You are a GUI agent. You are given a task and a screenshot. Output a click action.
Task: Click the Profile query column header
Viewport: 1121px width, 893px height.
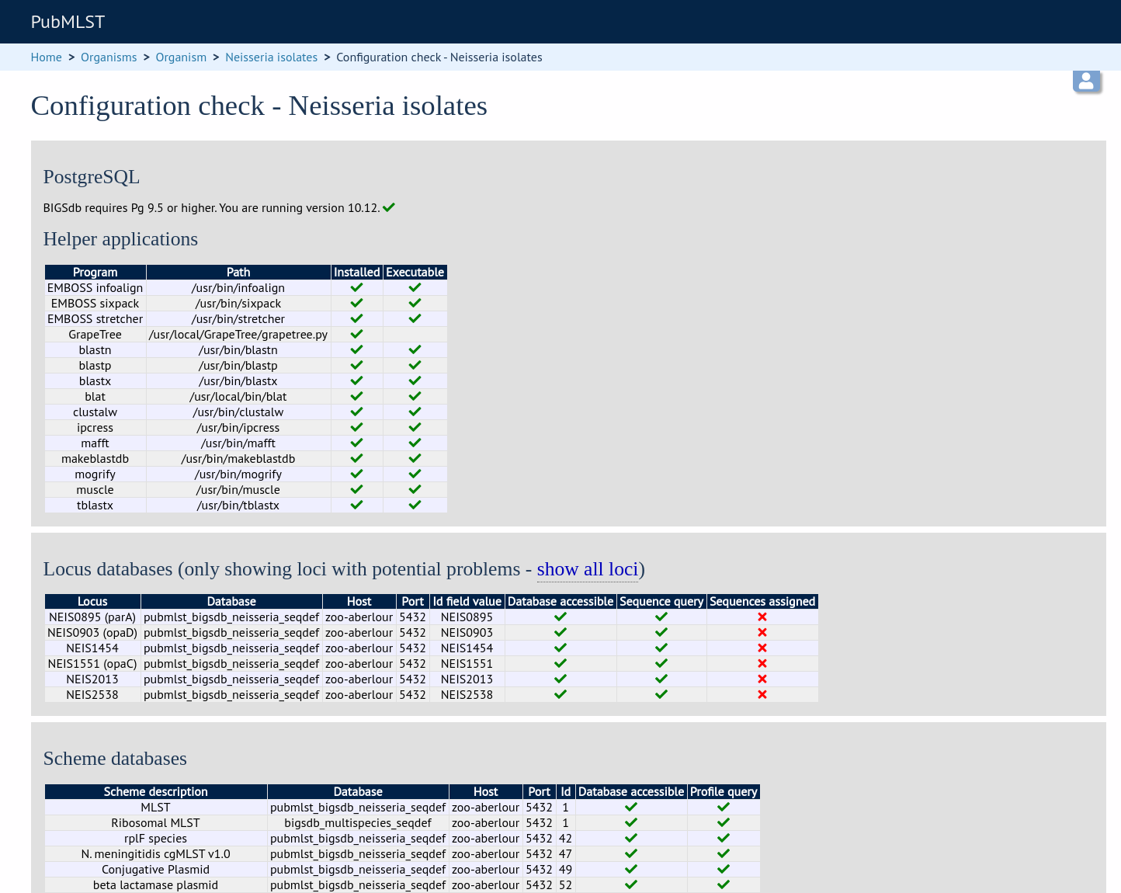724,791
